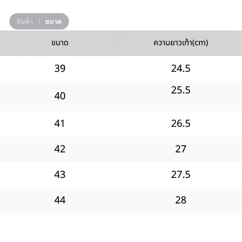This screenshot has width=242, height=242.
Task: Click the 24.5 foot length value
Action: click(x=181, y=68)
